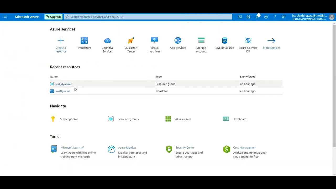The width and height of the screenshot is (336, 189).
Task: Open the Azure Cosmos DB icon
Action: pos(248,40)
